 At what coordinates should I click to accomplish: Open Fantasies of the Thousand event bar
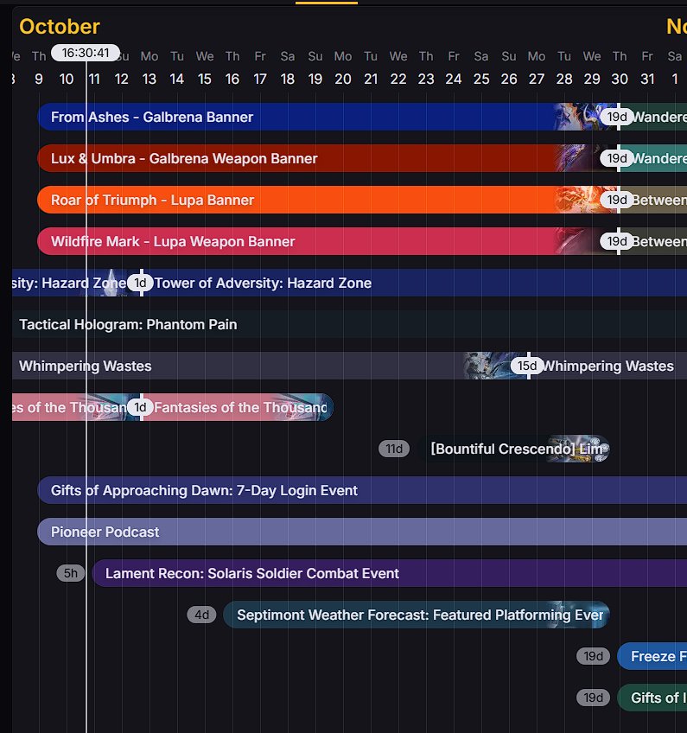point(238,408)
